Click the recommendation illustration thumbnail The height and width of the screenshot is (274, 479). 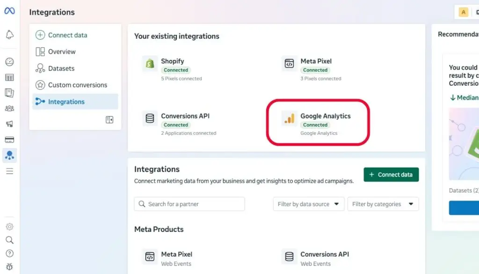pyautogui.click(x=464, y=144)
